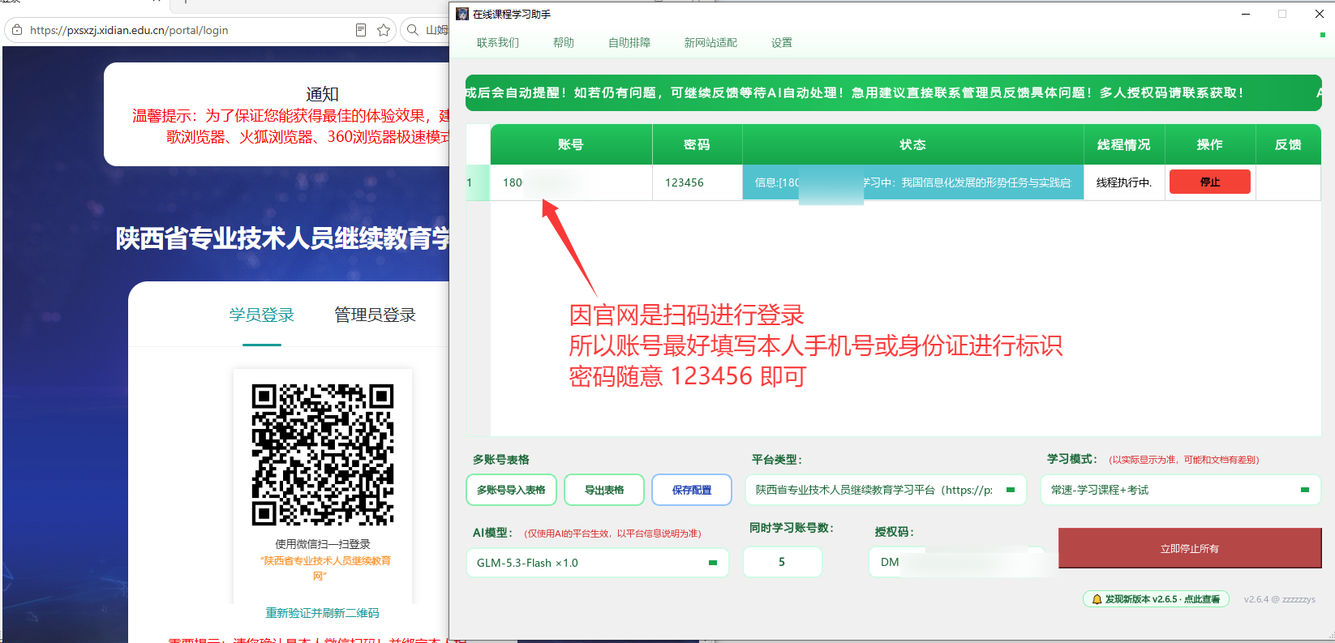1335x643 pixels.
Task: Click the 密码 column header
Action: (697, 144)
